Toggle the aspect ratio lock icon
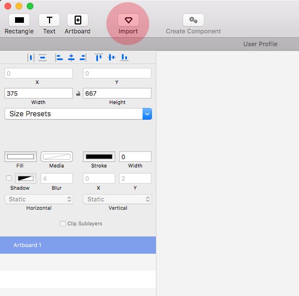 click(x=78, y=93)
